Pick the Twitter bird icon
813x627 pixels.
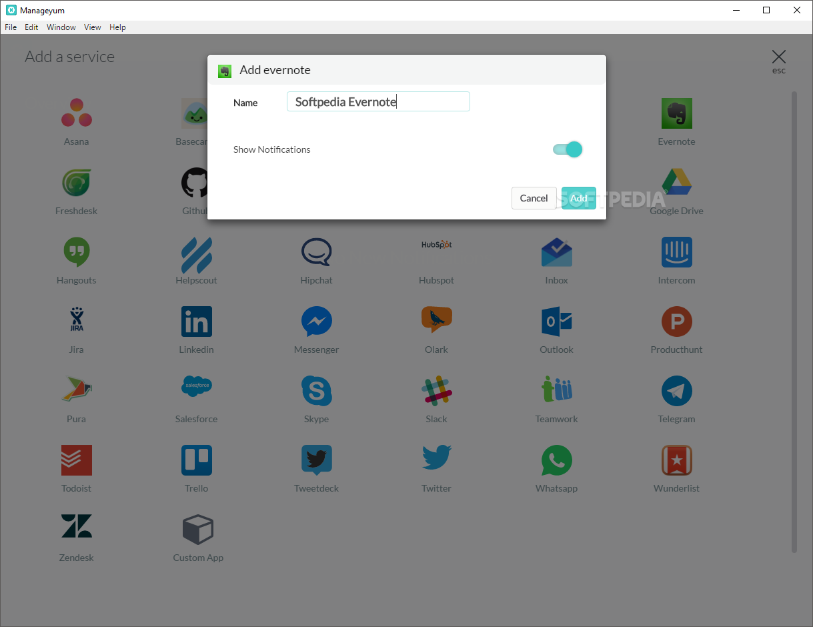437,459
